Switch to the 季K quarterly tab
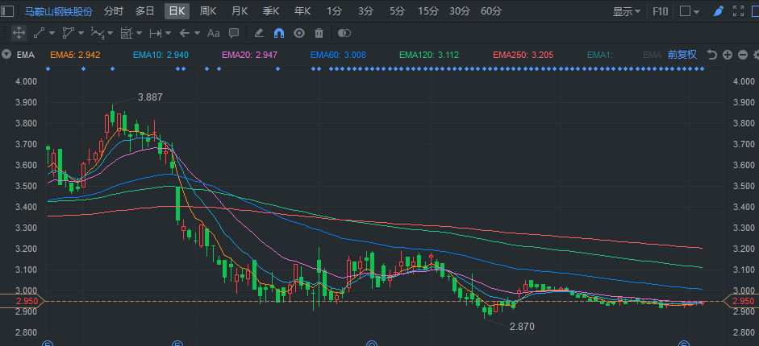Image resolution: width=759 pixels, height=346 pixels. 271,11
